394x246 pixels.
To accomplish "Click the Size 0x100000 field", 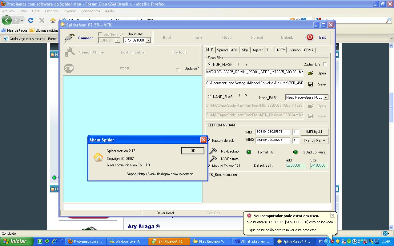I will [x=318, y=165].
